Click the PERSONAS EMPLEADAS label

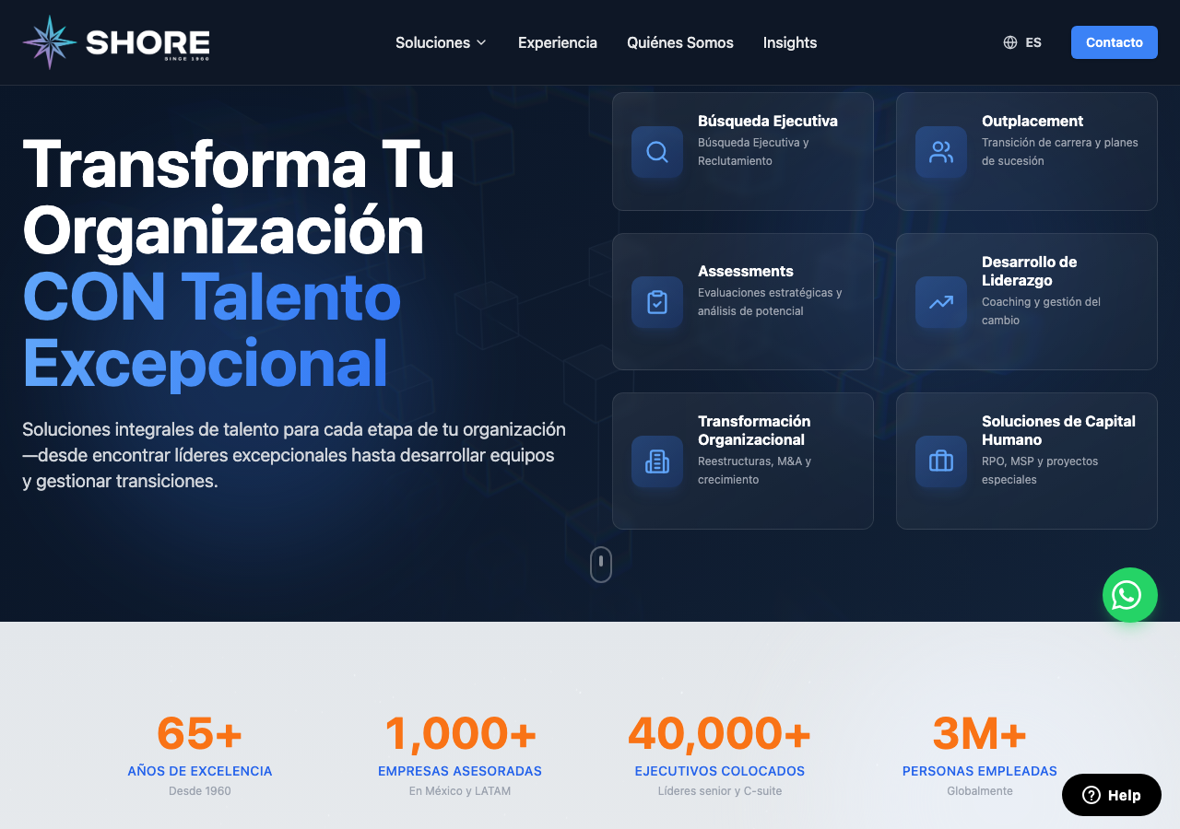point(980,771)
